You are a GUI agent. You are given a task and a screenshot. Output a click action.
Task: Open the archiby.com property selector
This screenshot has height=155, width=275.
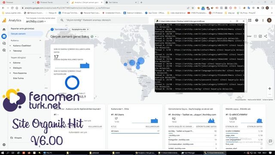pos(36,22)
